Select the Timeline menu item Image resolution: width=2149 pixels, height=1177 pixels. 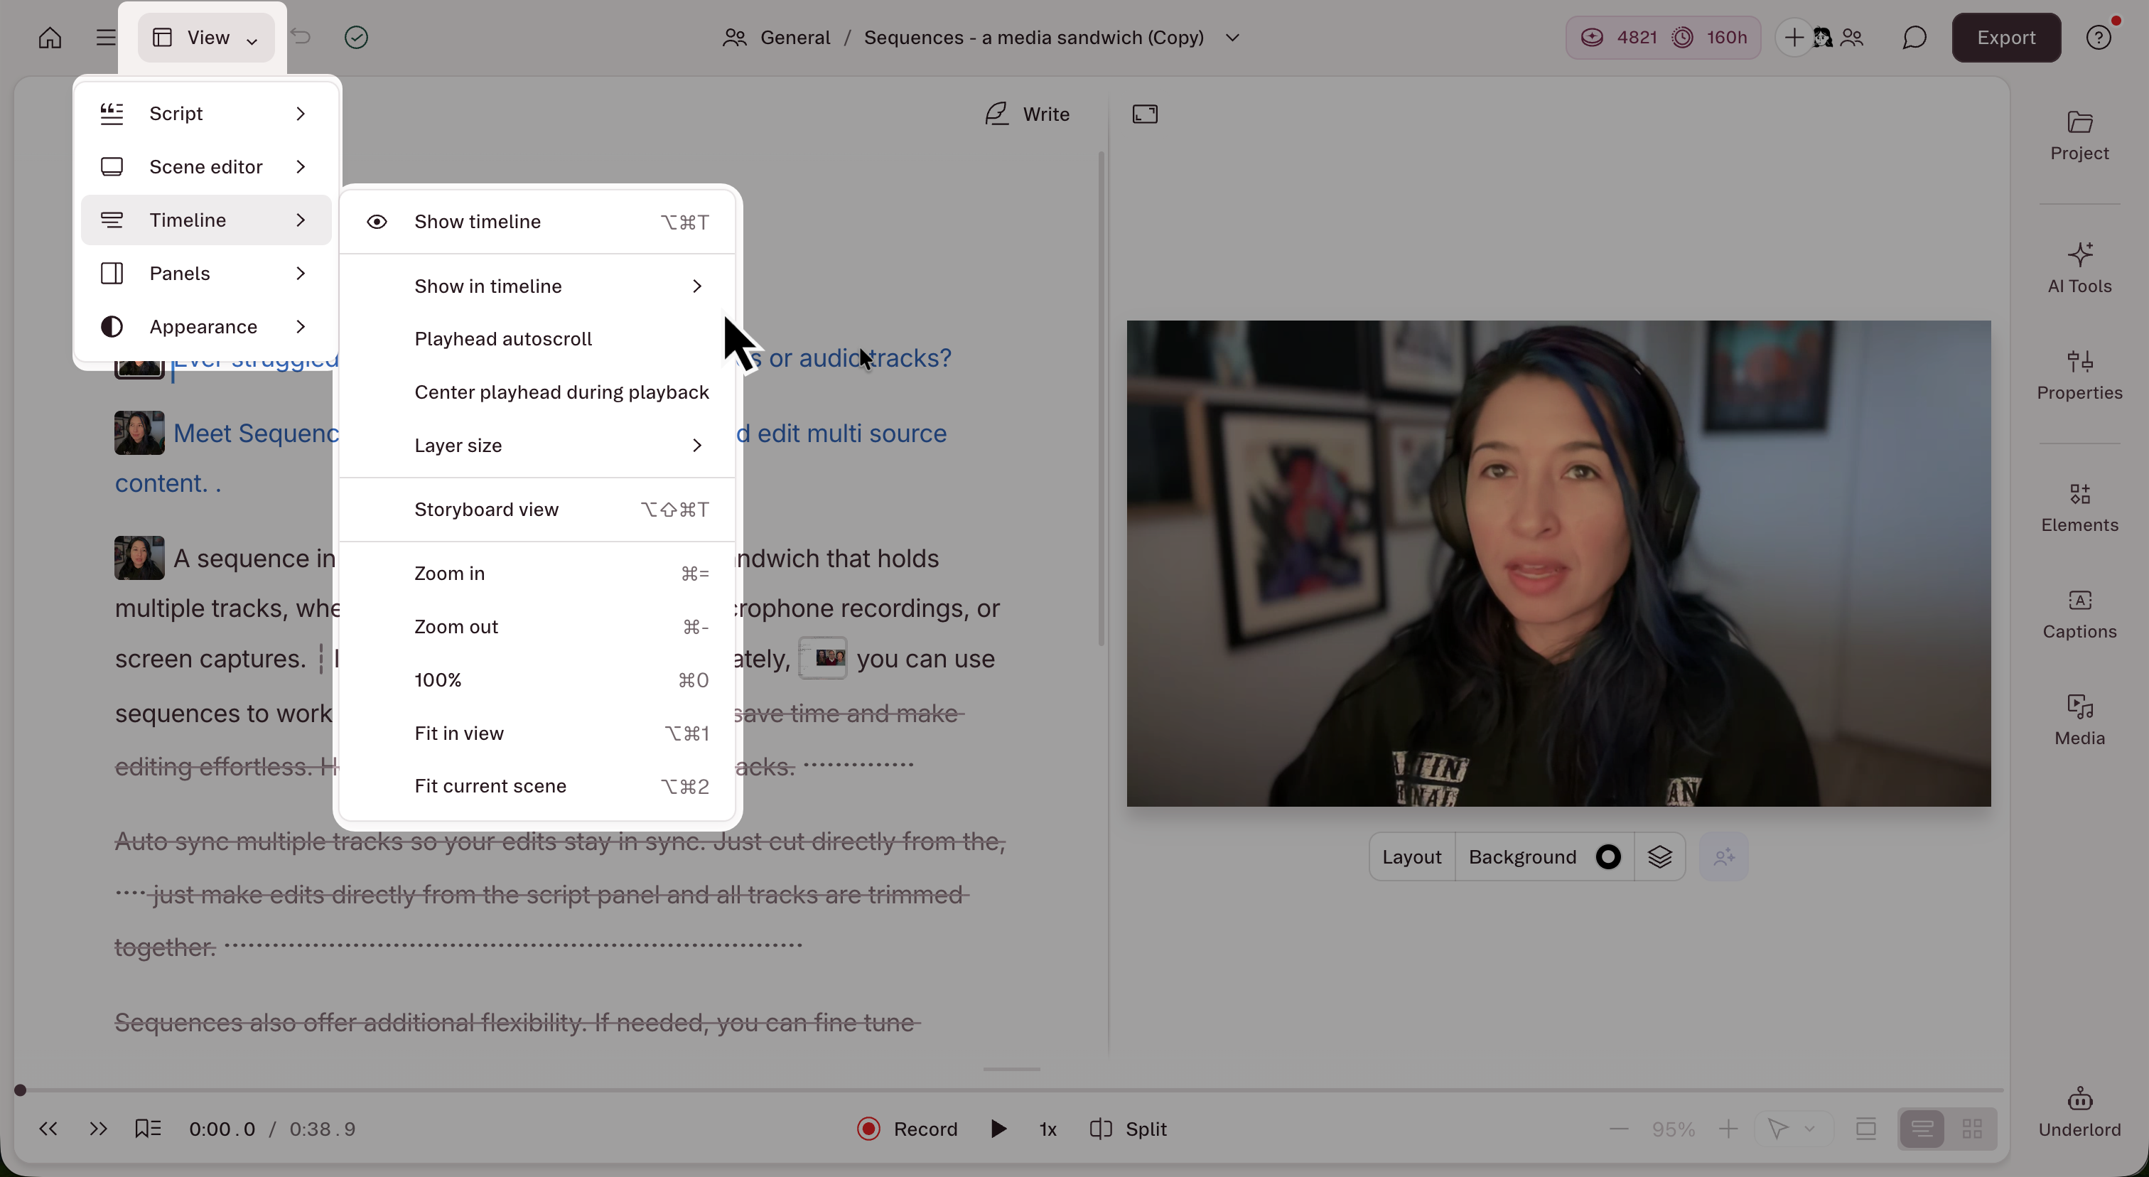206,220
